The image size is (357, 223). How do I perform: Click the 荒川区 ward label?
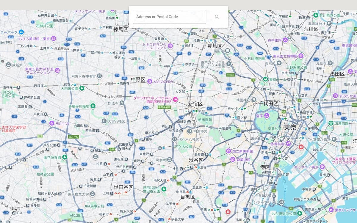pyautogui.click(x=311, y=29)
